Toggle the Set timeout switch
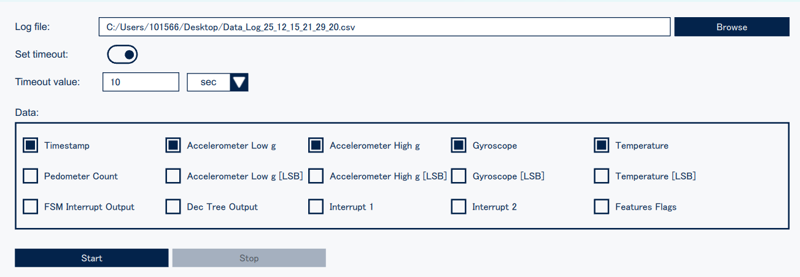800x277 pixels. point(122,55)
